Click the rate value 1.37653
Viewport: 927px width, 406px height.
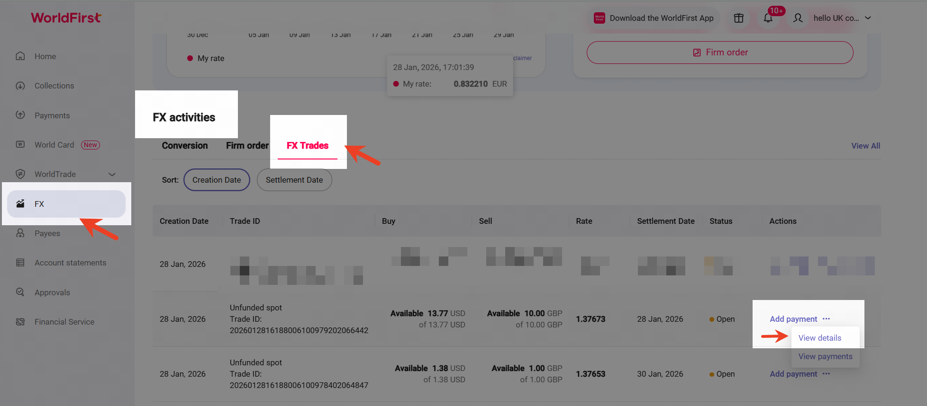[x=591, y=374]
